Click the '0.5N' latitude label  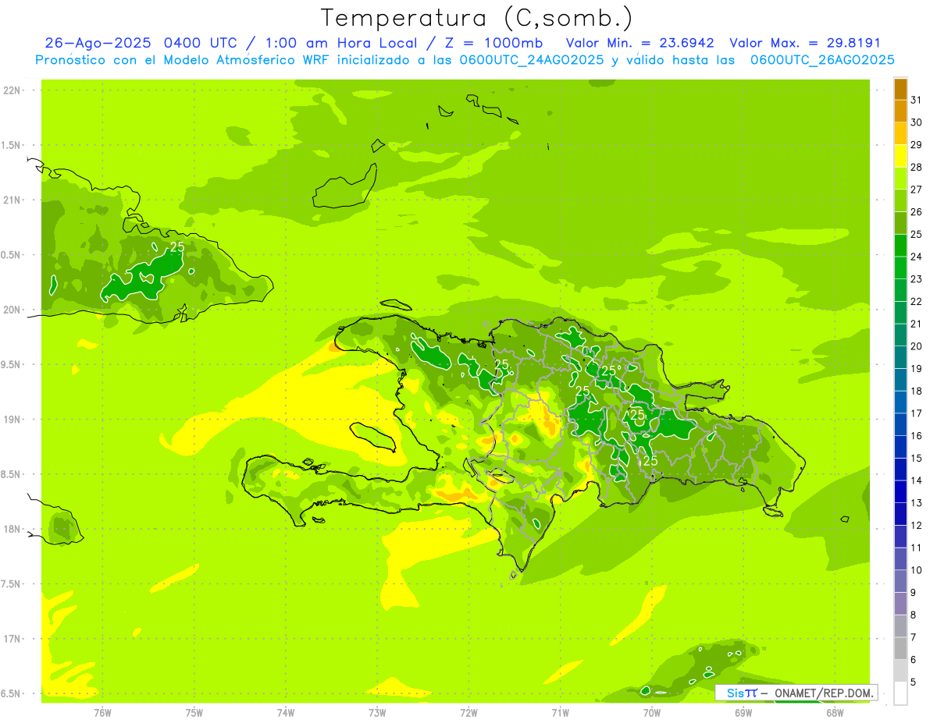(11, 255)
